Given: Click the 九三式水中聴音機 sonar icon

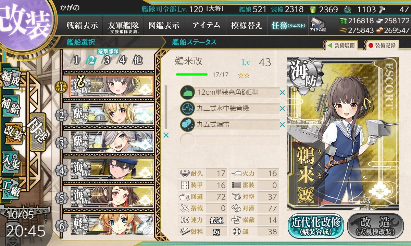Looking at the screenshot, I should (x=187, y=108).
